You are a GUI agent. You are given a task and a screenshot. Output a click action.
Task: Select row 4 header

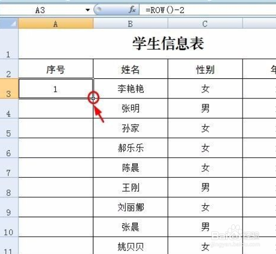[9, 109]
